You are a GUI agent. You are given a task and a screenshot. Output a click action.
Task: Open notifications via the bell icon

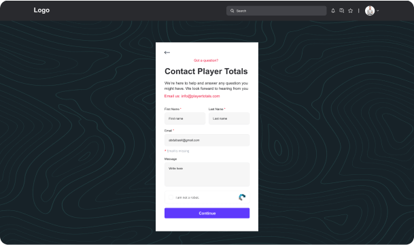tap(333, 11)
